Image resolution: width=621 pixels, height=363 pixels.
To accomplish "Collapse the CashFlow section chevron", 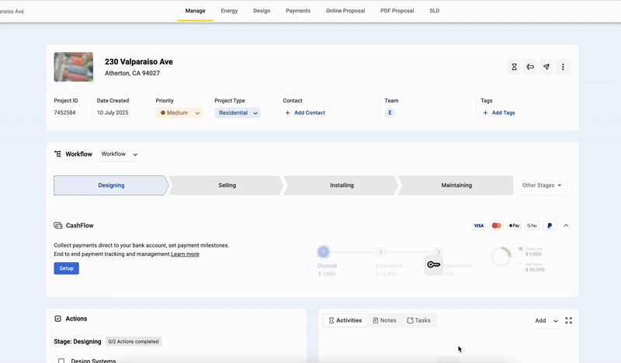I will click(x=566, y=226).
